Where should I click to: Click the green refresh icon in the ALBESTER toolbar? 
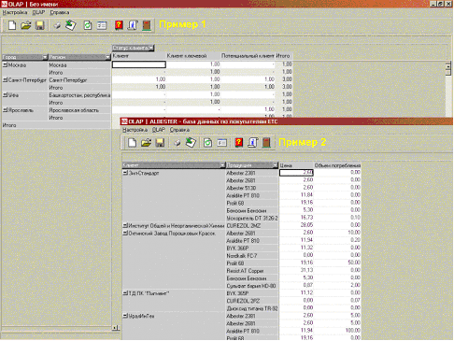pos(207,143)
